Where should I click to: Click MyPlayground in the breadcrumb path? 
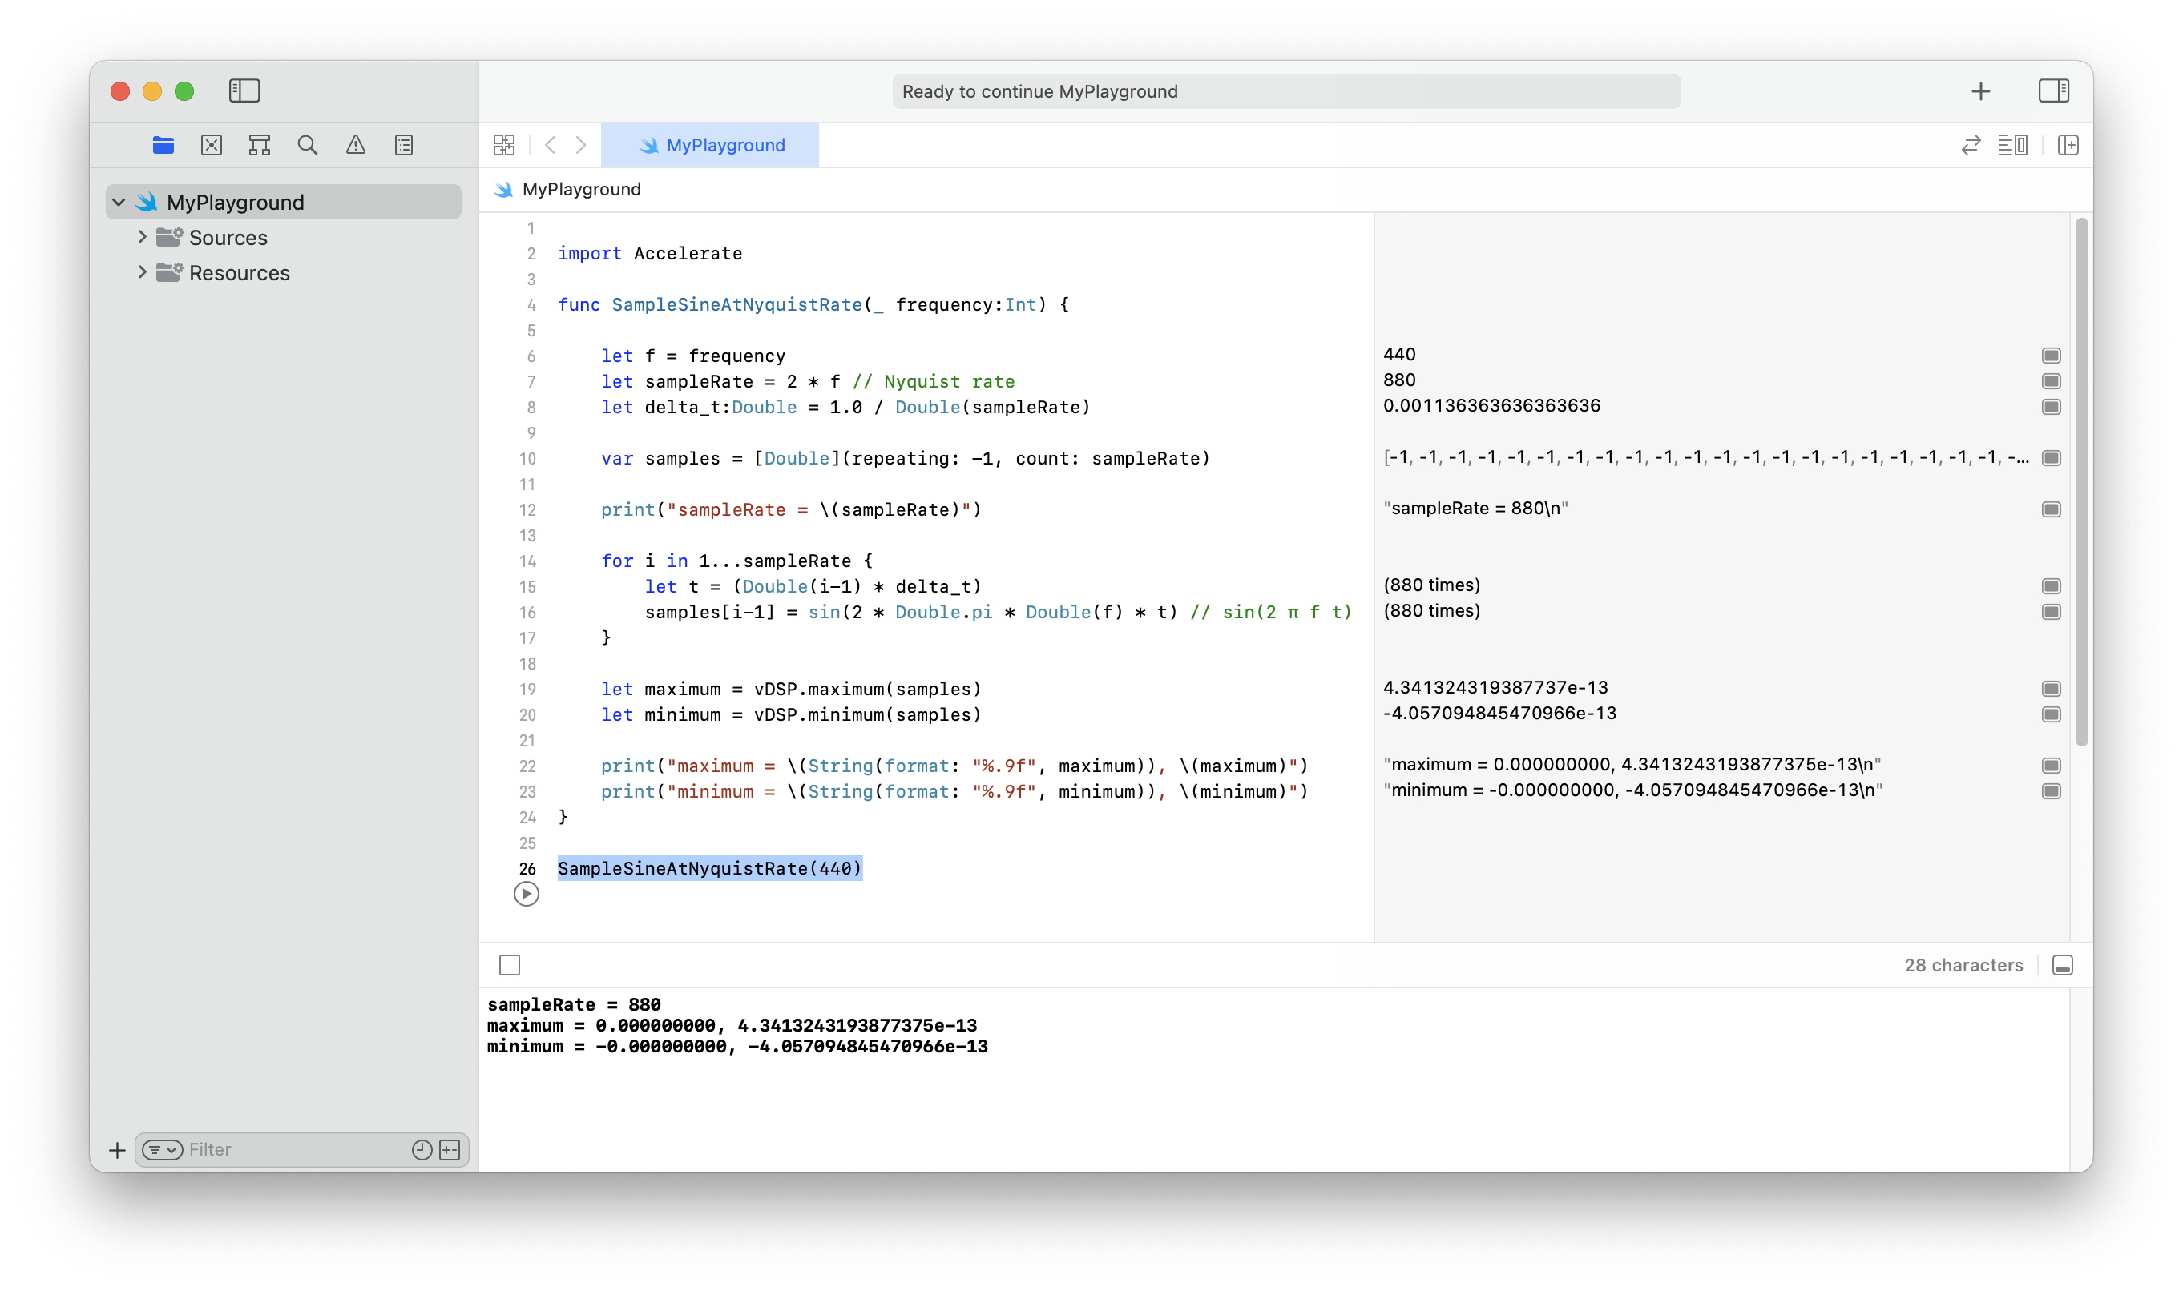(x=580, y=190)
